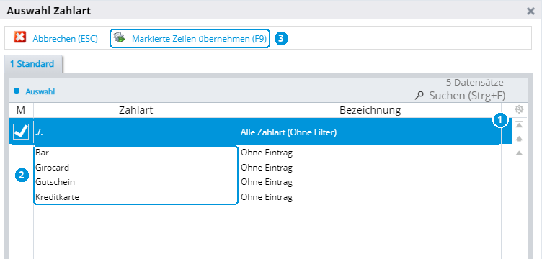This screenshot has width=542, height=259.
Task: Jump to first record arrow icon
Action: [519, 124]
